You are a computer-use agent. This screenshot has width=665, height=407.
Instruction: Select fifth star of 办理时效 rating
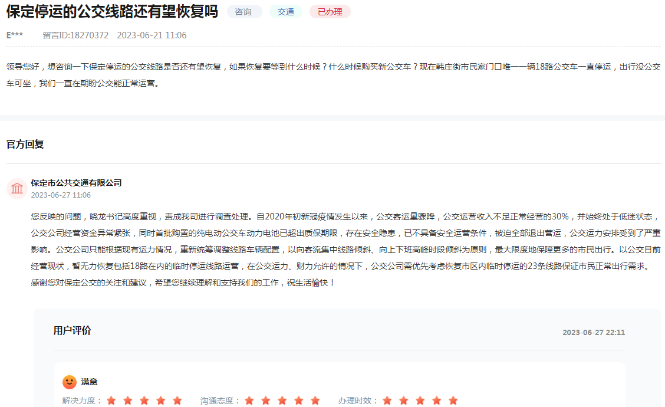click(453, 401)
